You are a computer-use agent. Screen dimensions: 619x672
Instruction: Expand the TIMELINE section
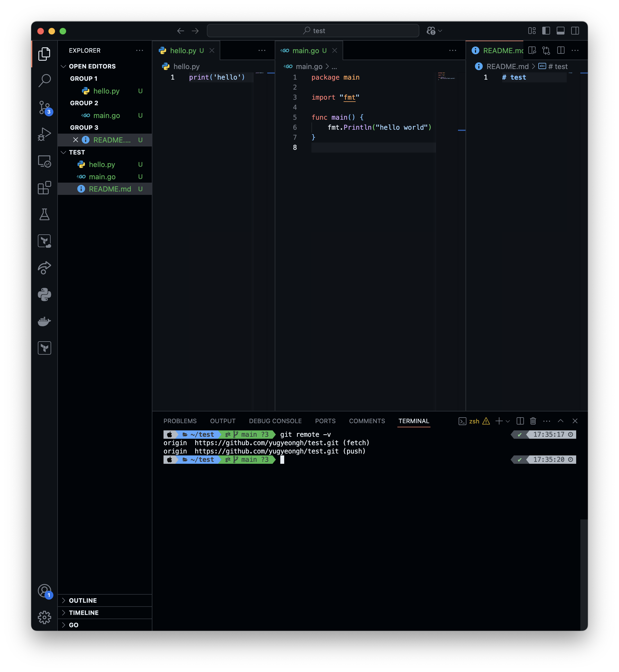83,613
